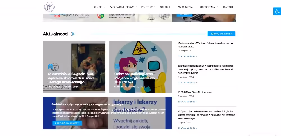Click ZOBACZ WSZYSTKIE button
281x136 pixels.
[x=221, y=34]
